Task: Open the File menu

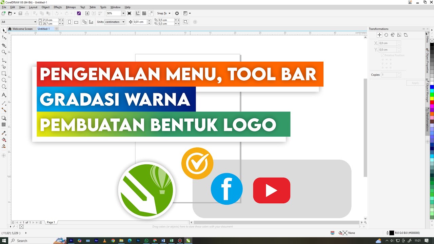Action: pos(4,7)
